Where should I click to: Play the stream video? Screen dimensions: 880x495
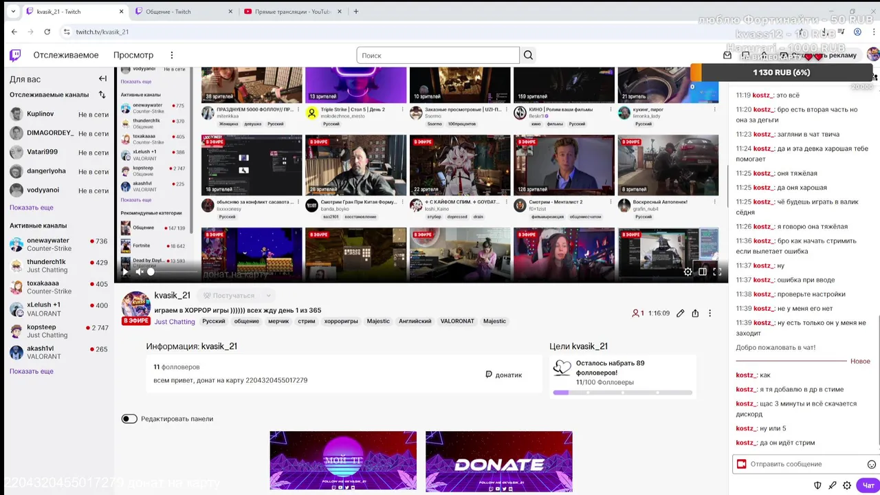click(x=125, y=272)
